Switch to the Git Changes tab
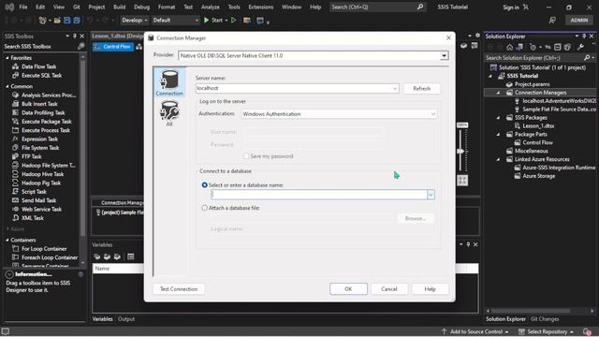 point(545,319)
